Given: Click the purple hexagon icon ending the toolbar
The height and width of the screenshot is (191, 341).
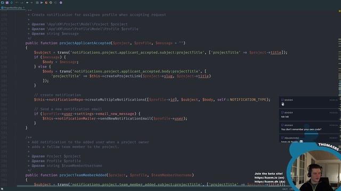Looking at the screenshot, I should click(x=61, y=3).
